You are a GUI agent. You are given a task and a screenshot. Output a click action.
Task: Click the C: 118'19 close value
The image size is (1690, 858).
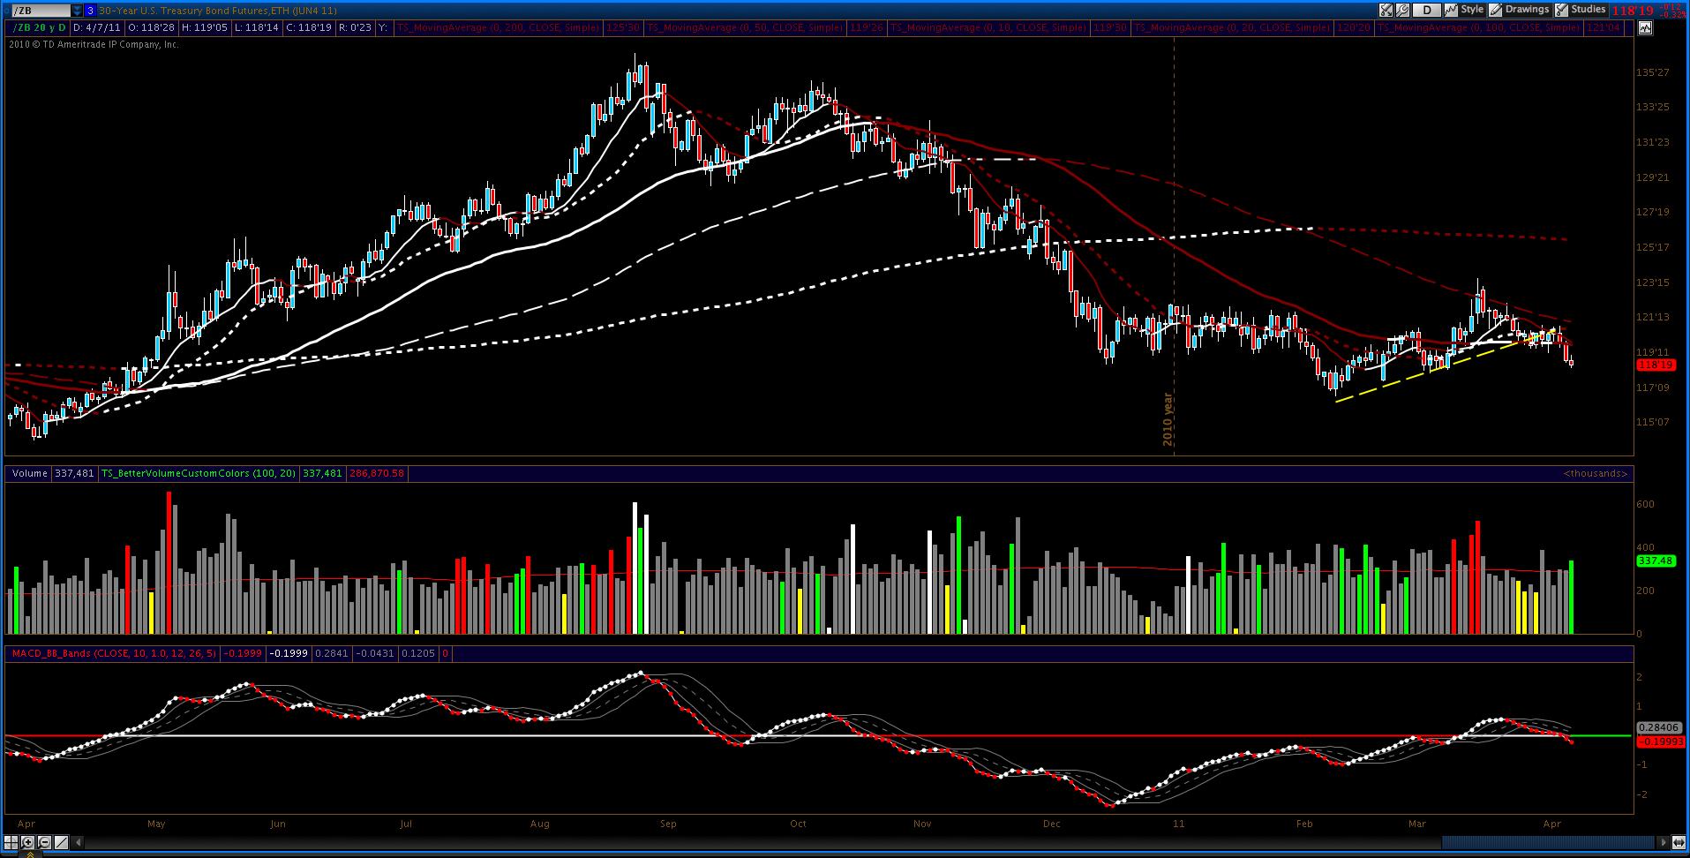click(310, 28)
